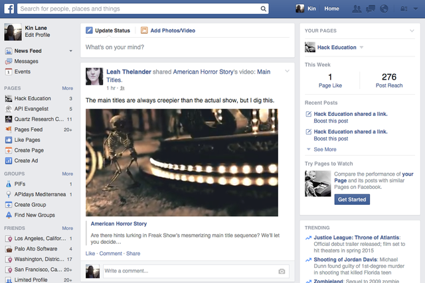Click the Update Status pencil icon
This screenshot has width=425, height=283.
click(x=89, y=30)
